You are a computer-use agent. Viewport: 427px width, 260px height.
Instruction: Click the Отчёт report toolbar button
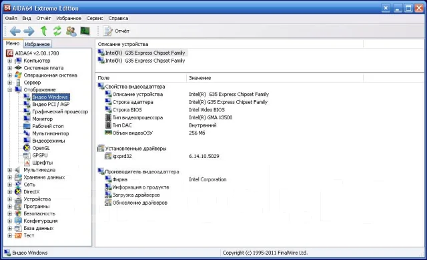(x=116, y=31)
